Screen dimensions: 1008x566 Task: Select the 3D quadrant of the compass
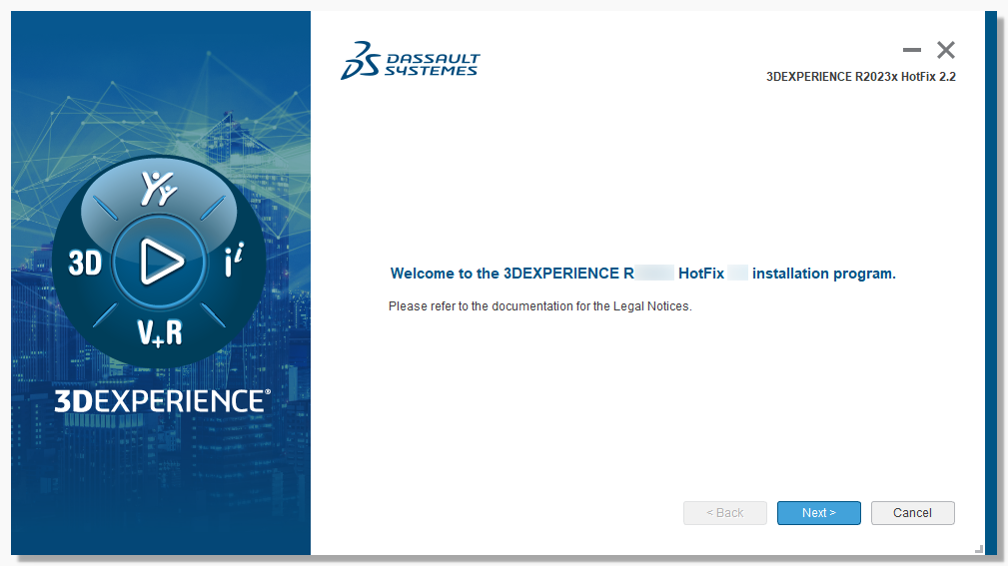[86, 263]
